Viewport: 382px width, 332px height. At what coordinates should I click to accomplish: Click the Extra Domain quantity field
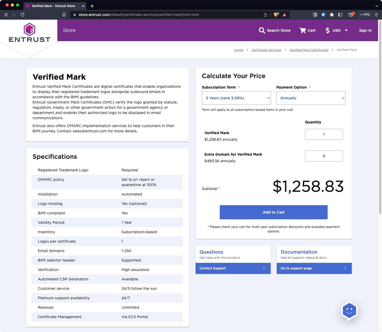324,156
